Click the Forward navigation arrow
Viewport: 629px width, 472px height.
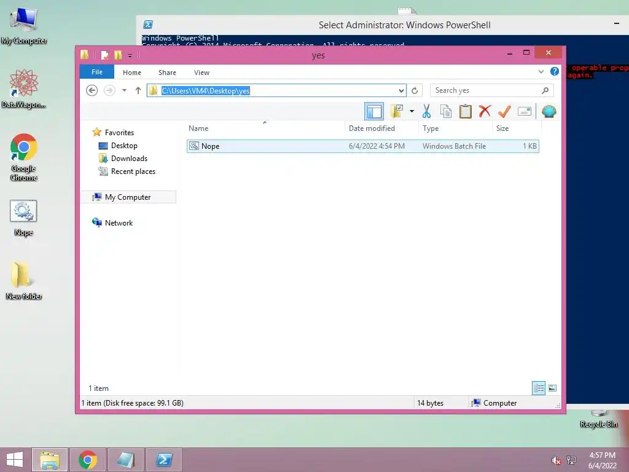click(109, 90)
